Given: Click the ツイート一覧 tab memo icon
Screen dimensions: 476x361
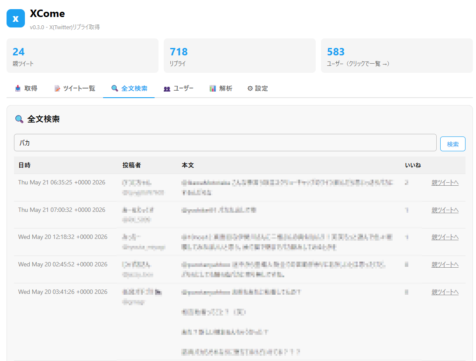Looking at the screenshot, I should (57, 88).
